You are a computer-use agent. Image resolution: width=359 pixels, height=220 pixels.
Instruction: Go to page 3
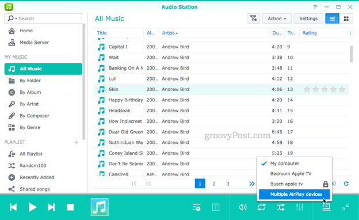click(228, 184)
